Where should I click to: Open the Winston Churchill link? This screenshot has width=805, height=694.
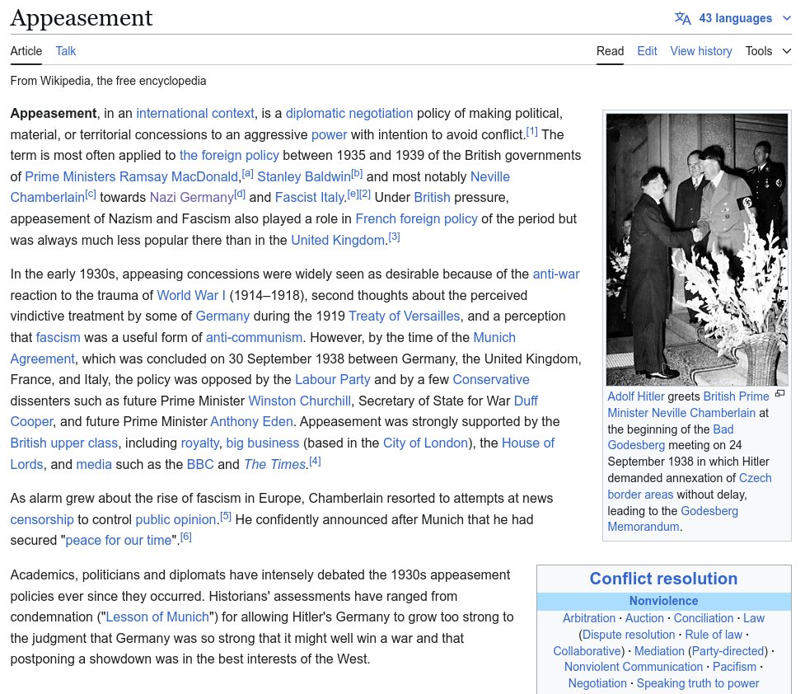(300, 401)
